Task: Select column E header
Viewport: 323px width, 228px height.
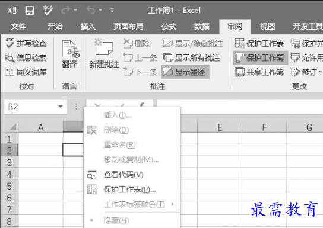Action: pyautogui.click(x=220, y=127)
